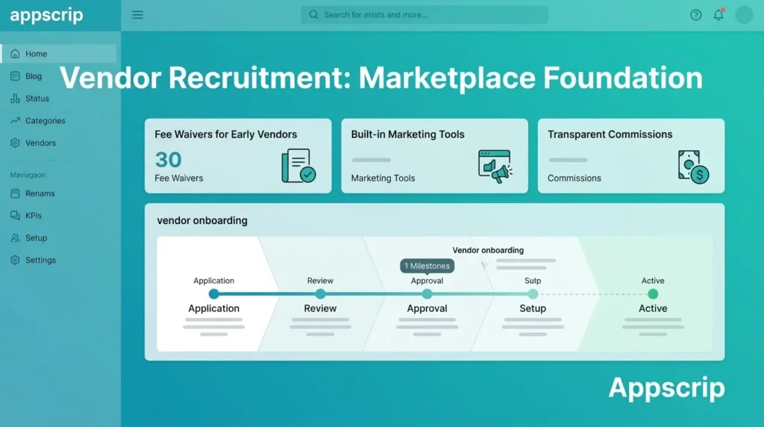This screenshot has height=427, width=764.
Task: Click the small 'Sutp' label above timeline
Action: (x=533, y=281)
